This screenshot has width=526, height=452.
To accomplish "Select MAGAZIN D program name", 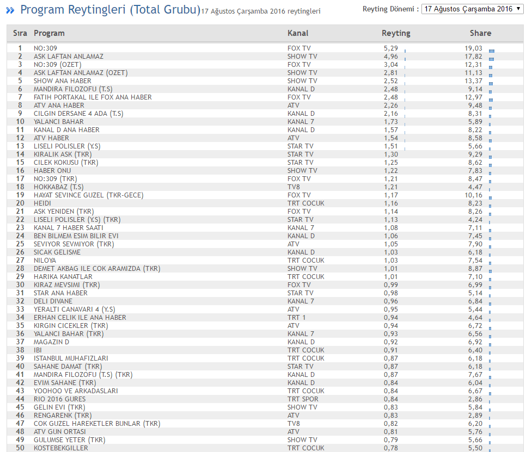I will pyautogui.click(x=51, y=342).
